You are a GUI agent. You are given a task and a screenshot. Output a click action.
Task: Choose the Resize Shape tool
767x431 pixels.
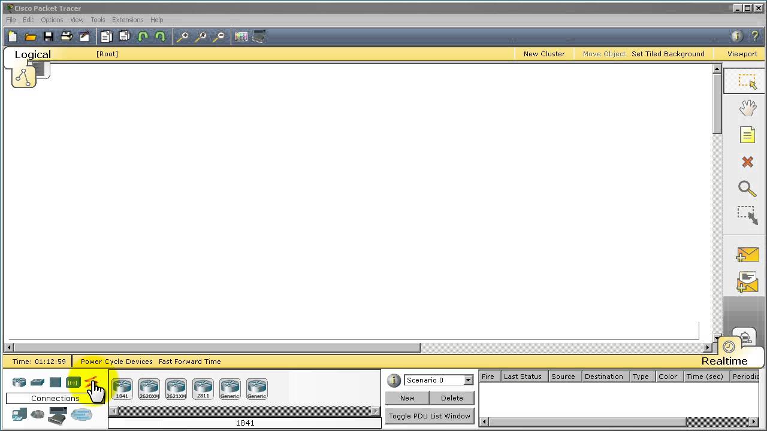pos(747,215)
